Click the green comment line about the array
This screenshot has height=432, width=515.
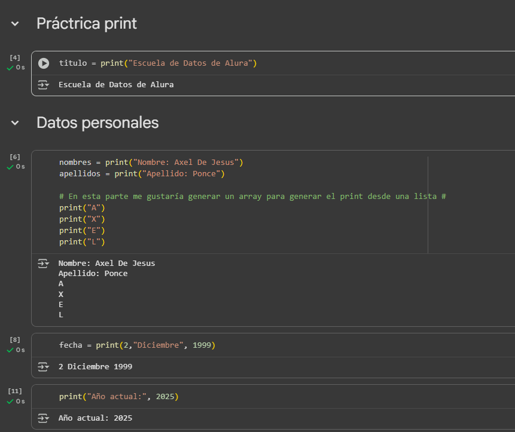click(x=252, y=197)
